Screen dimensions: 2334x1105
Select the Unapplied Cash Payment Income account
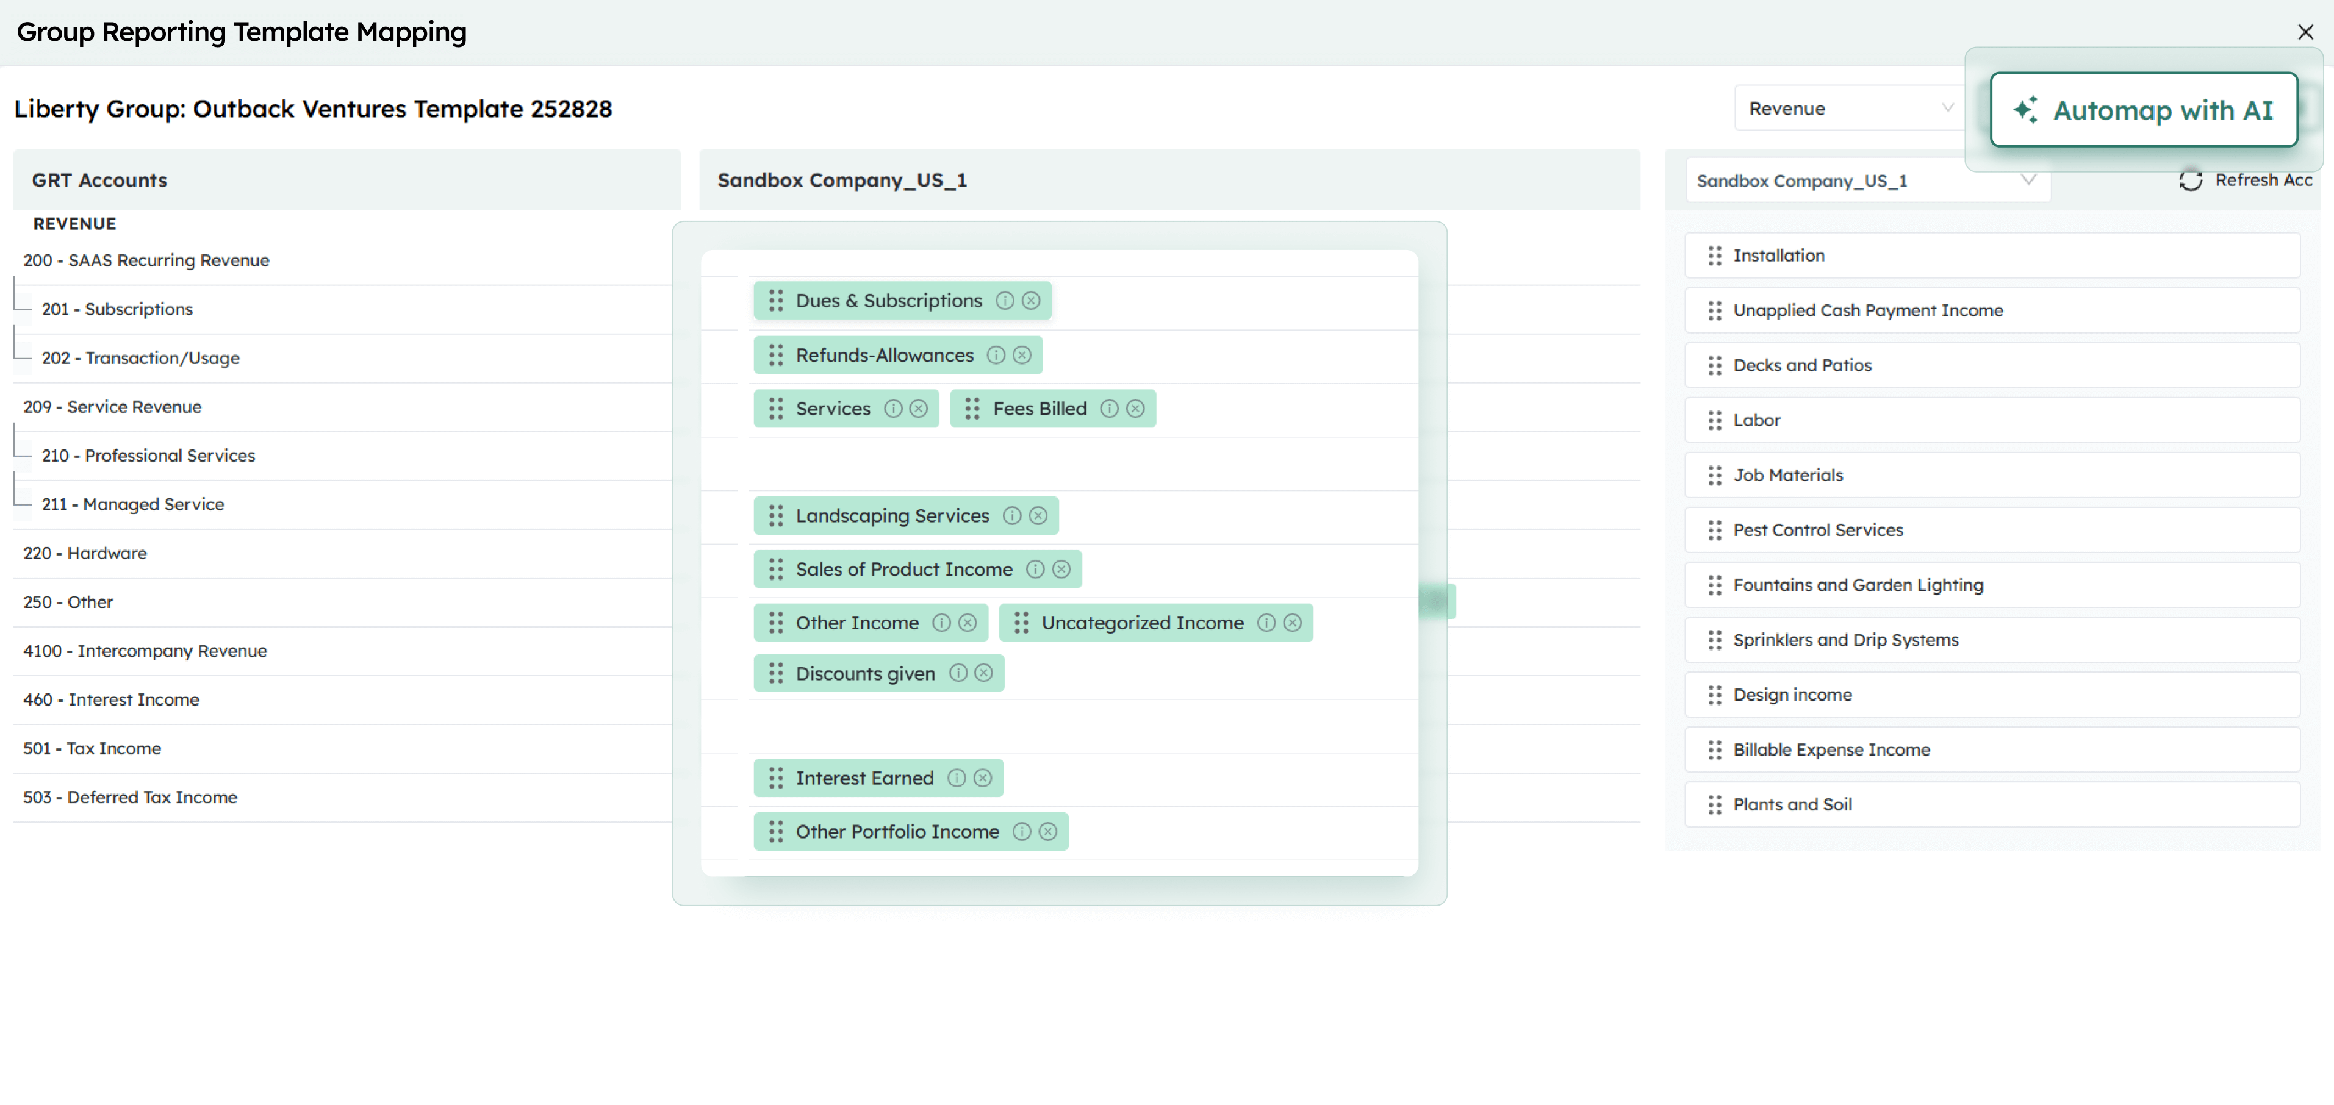coord(1992,310)
